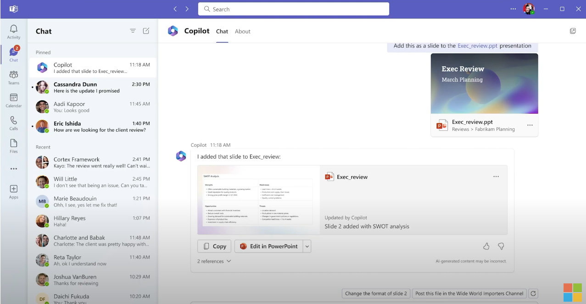Give thumbs down to Copilot response

[501, 246]
